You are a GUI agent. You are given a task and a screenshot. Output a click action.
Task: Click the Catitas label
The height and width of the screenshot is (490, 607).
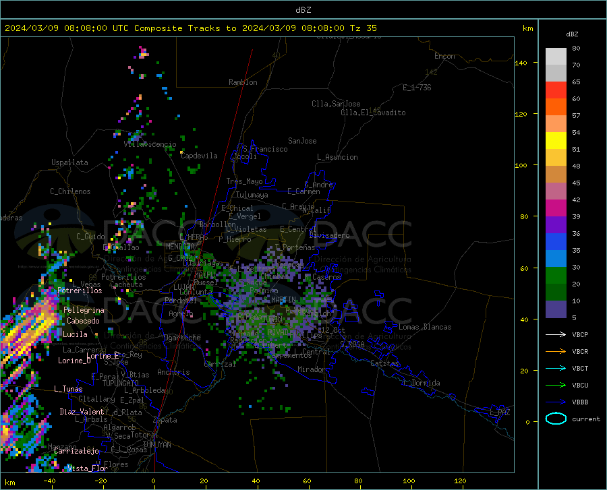point(385,363)
